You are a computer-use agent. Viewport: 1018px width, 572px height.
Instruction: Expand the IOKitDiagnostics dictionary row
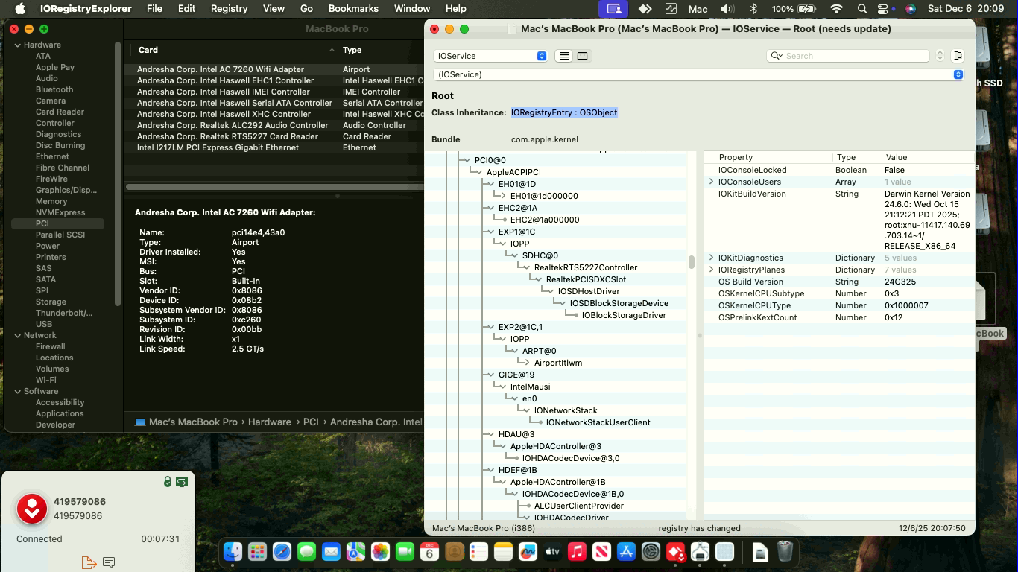(712, 258)
